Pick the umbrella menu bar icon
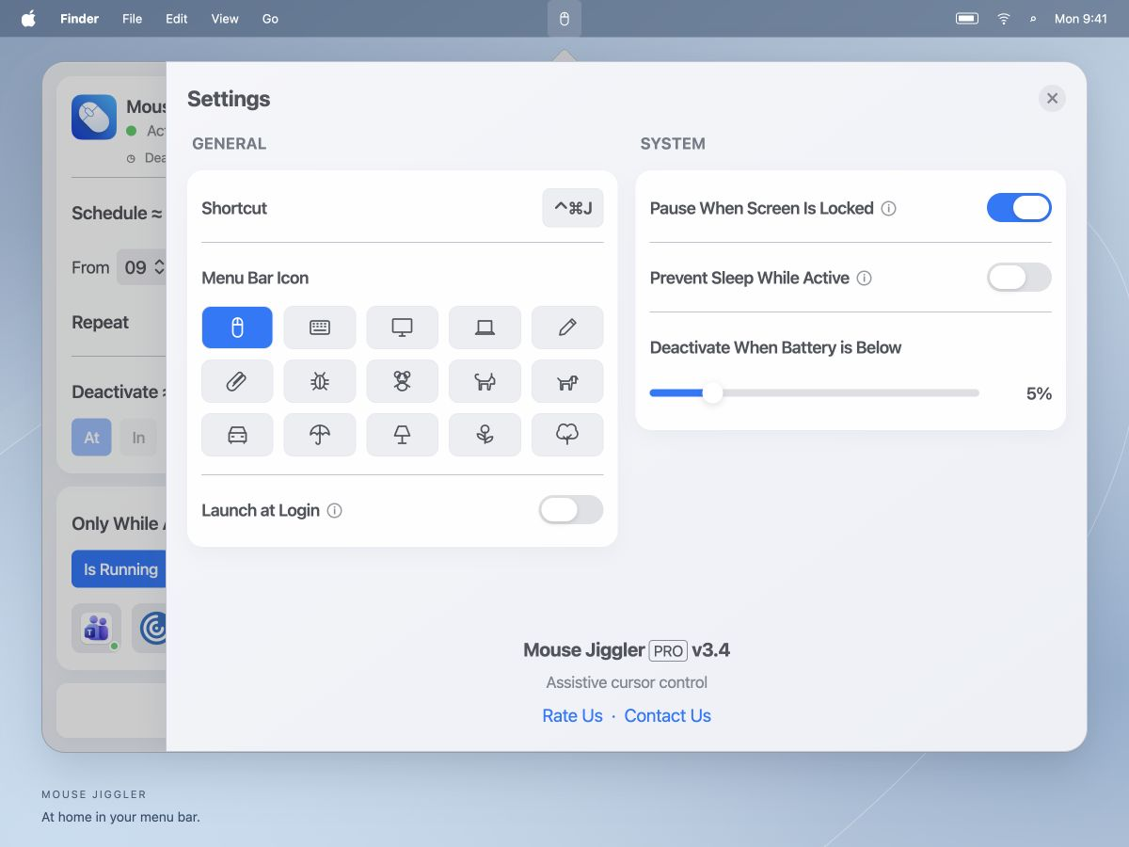 coord(320,435)
